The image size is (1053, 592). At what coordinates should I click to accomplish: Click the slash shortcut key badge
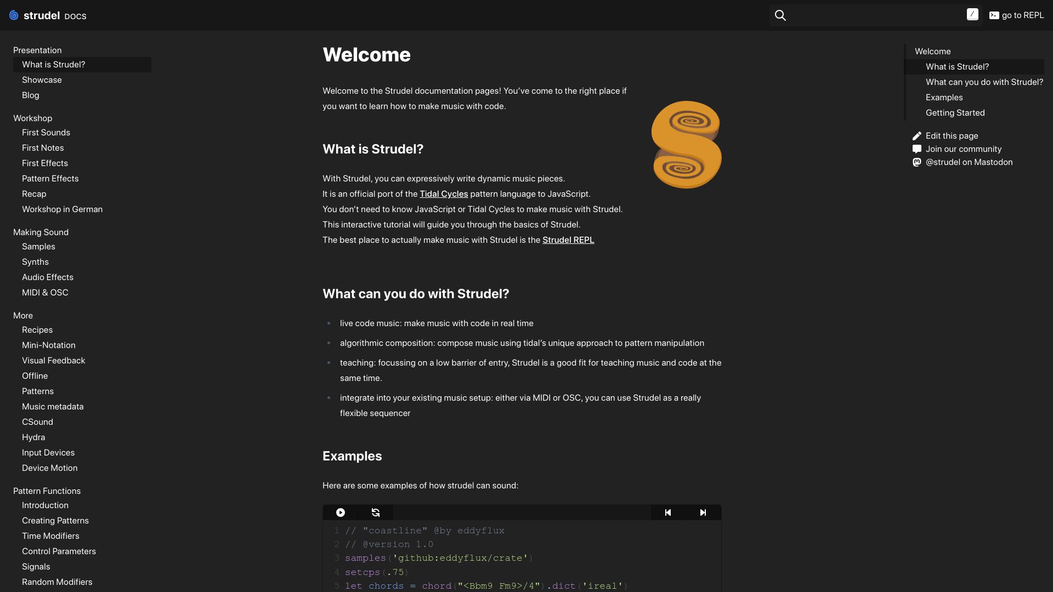[972, 15]
